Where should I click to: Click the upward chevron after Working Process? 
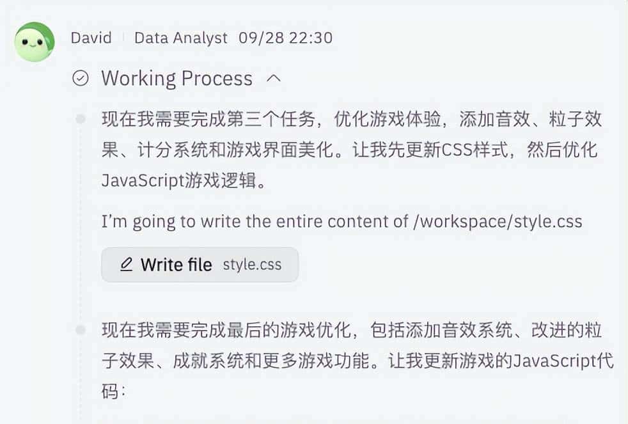[274, 78]
